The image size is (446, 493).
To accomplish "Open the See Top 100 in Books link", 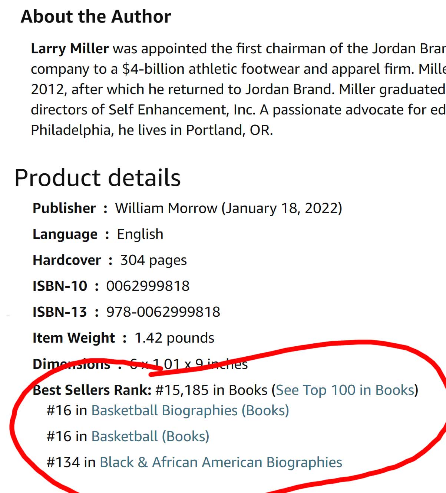I will click(x=345, y=390).
